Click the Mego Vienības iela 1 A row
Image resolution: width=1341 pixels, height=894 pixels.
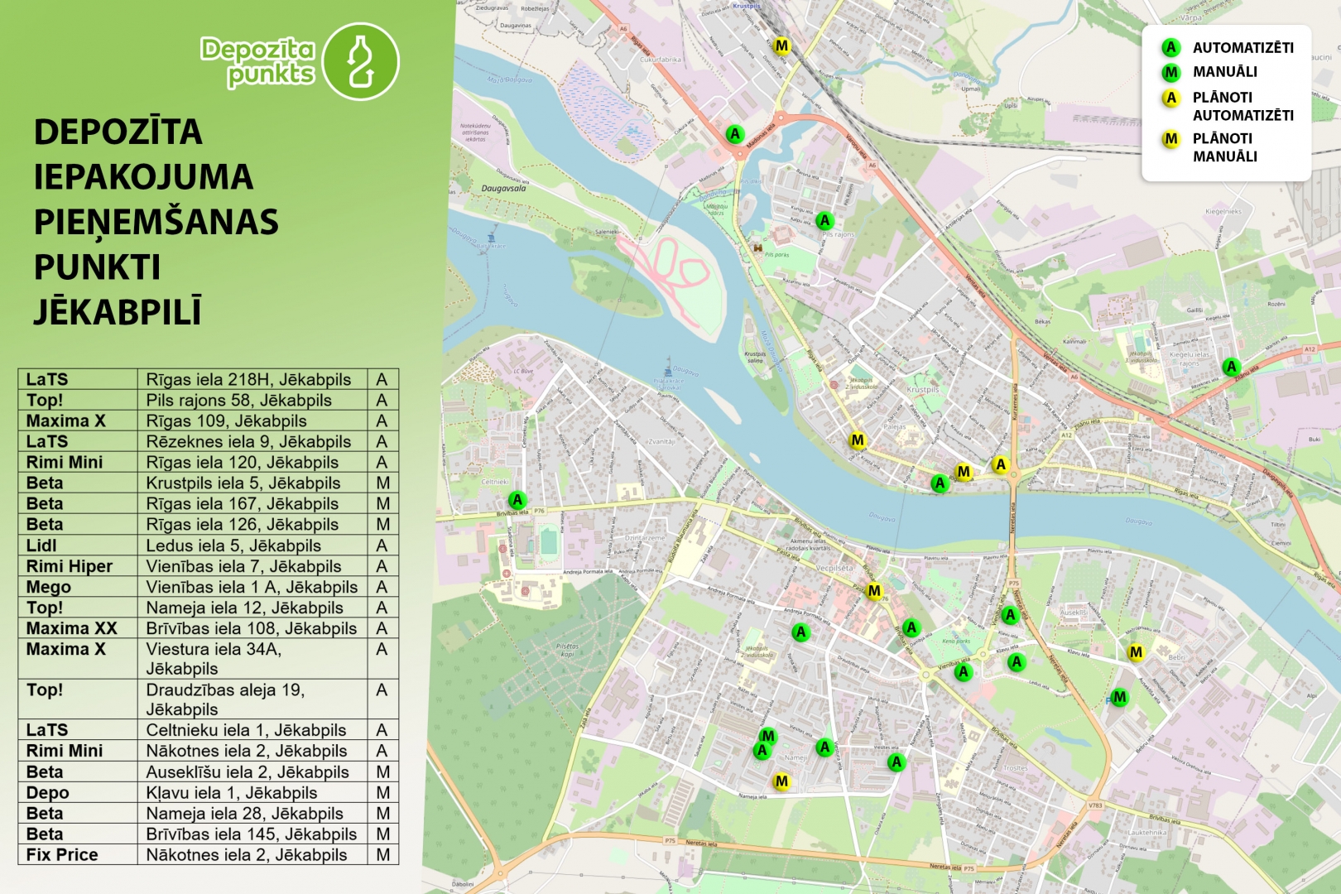pos(208,587)
